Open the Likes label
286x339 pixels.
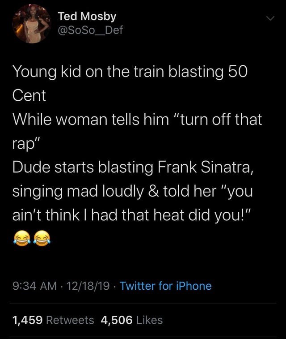pos(149,320)
